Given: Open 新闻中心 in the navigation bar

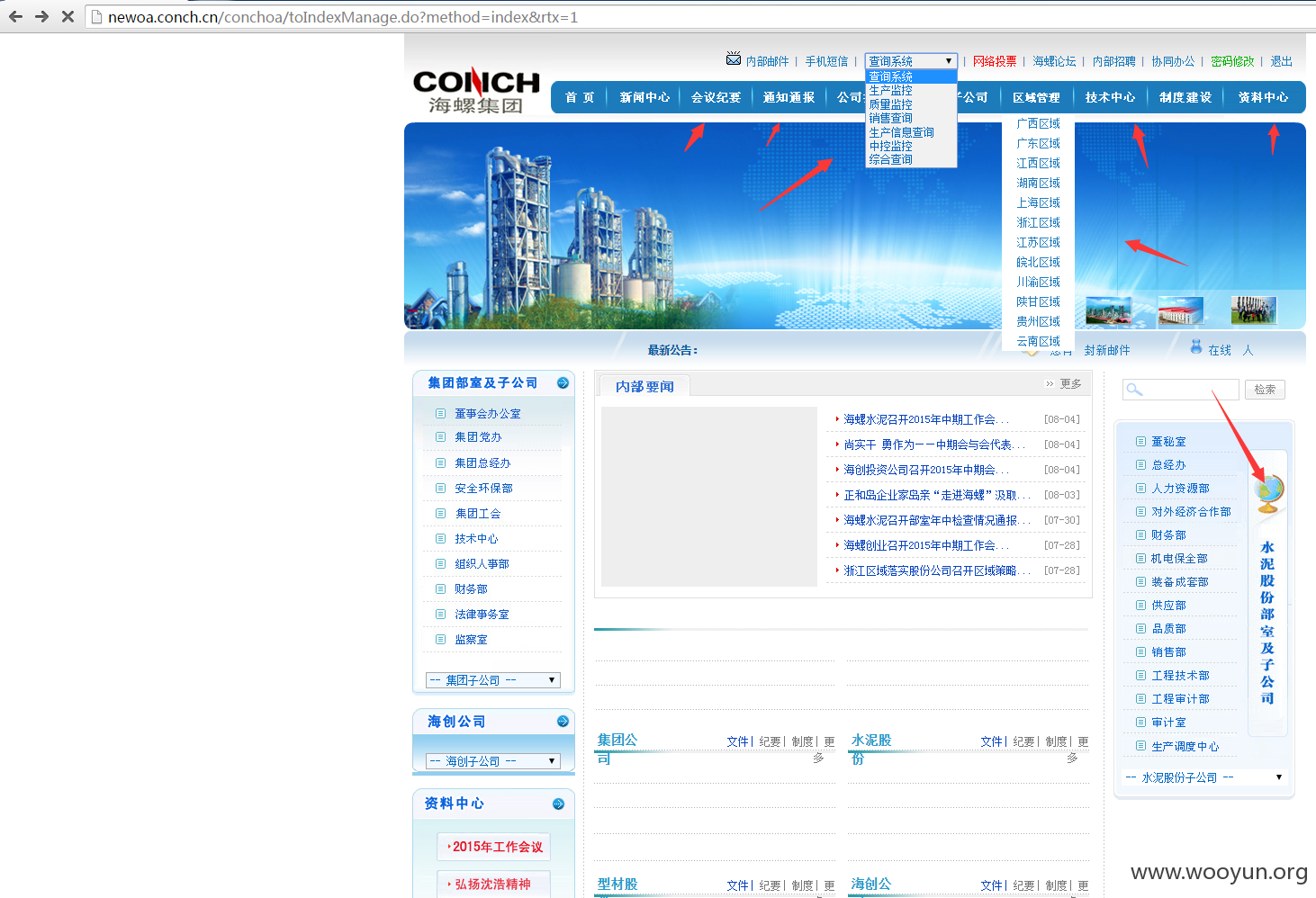Looking at the screenshot, I should (x=644, y=97).
